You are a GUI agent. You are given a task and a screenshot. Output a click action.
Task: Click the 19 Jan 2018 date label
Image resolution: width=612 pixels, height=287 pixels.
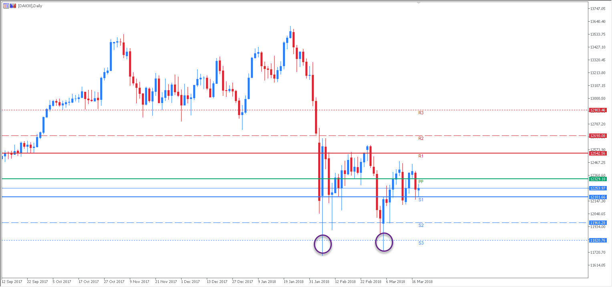(x=293, y=282)
